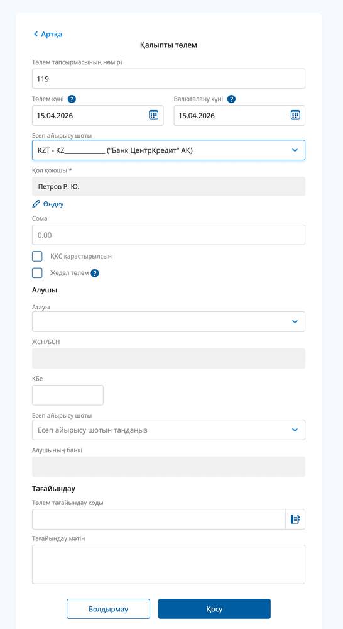Click the Болдырмау cancel button
This screenshot has height=629, width=343.
[108, 609]
